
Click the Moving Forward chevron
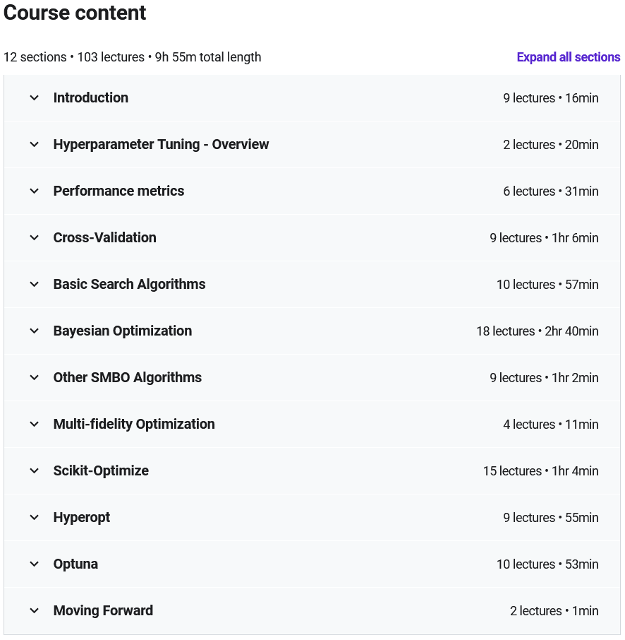pyautogui.click(x=35, y=610)
